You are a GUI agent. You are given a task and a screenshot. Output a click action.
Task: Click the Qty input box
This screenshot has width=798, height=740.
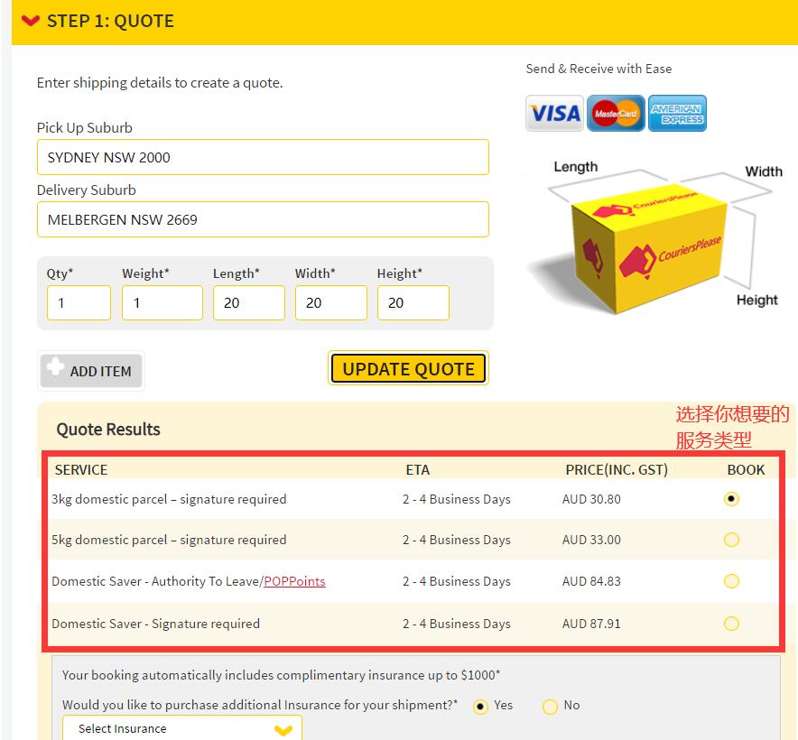click(x=79, y=303)
